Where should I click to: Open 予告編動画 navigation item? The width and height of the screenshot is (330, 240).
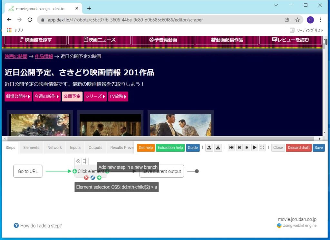[163, 40]
